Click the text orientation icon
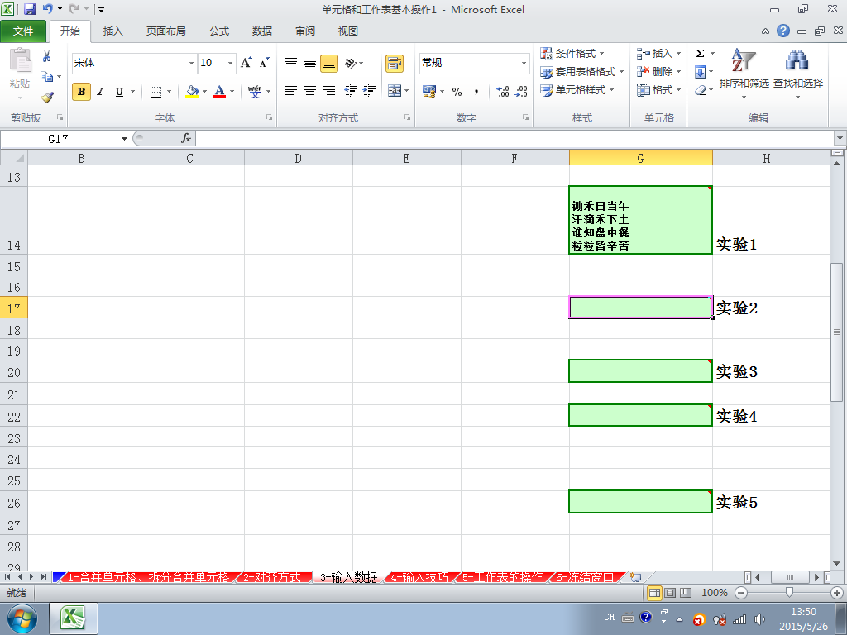 coord(351,63)
